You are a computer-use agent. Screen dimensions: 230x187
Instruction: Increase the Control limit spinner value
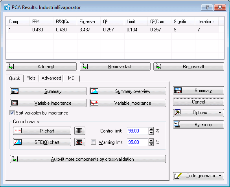coord(151,129)
